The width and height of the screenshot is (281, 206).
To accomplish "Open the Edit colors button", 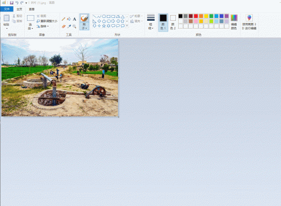I will point(234,22).
